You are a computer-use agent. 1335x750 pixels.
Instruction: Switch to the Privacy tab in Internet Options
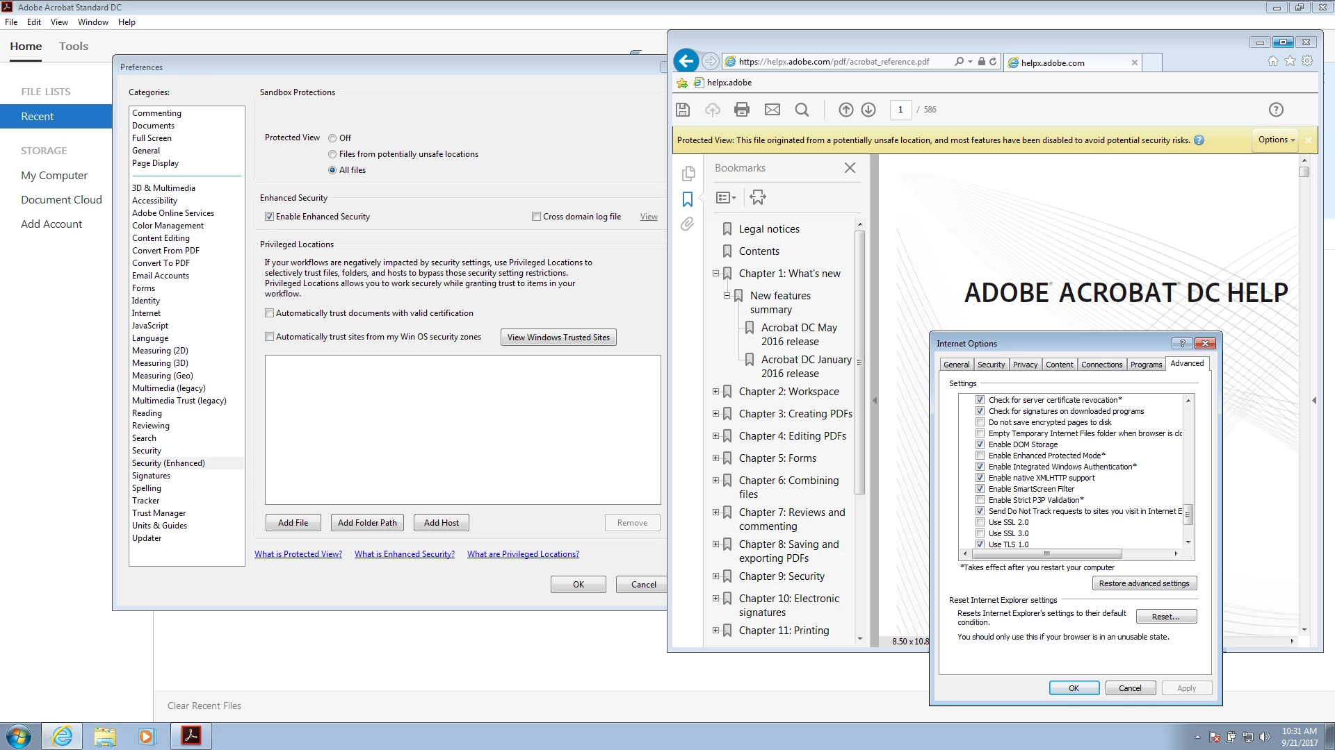1025,365
